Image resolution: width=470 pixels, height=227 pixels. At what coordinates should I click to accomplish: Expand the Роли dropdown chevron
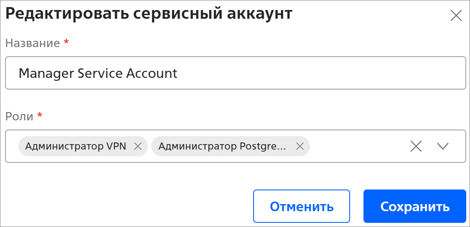point(442,146)
